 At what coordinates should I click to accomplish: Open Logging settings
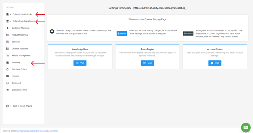[15, 76]
